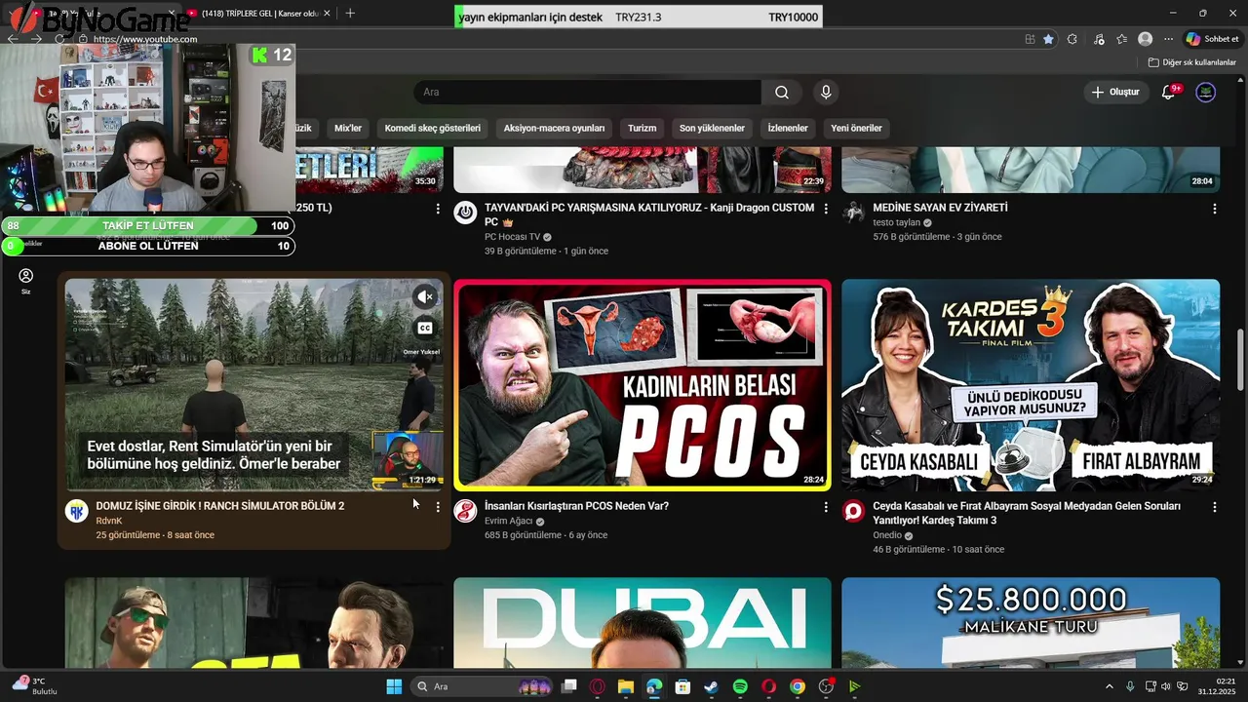
Task: Open PC Hocası TV channel name link
Action: click(512, 237)
